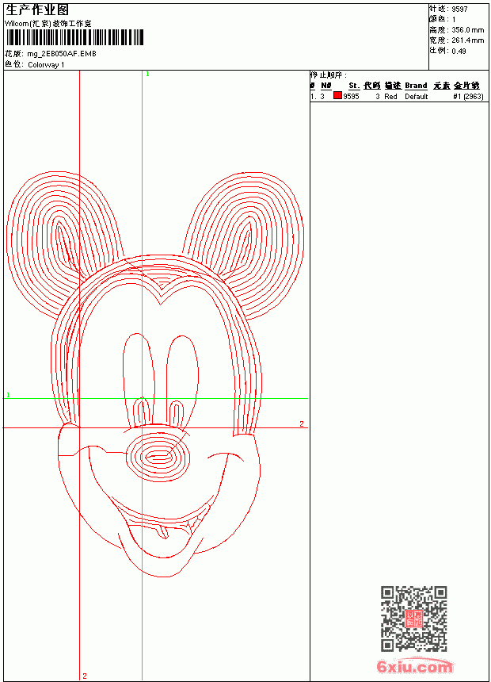The height and width of the screenshot is (682, 491).
Task: Click the red thread color swatch
Action: coord(337,95)
